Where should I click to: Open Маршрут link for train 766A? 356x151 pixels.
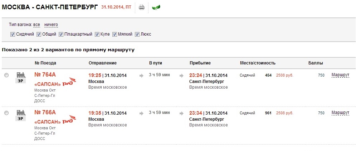(x=340, y=113)
